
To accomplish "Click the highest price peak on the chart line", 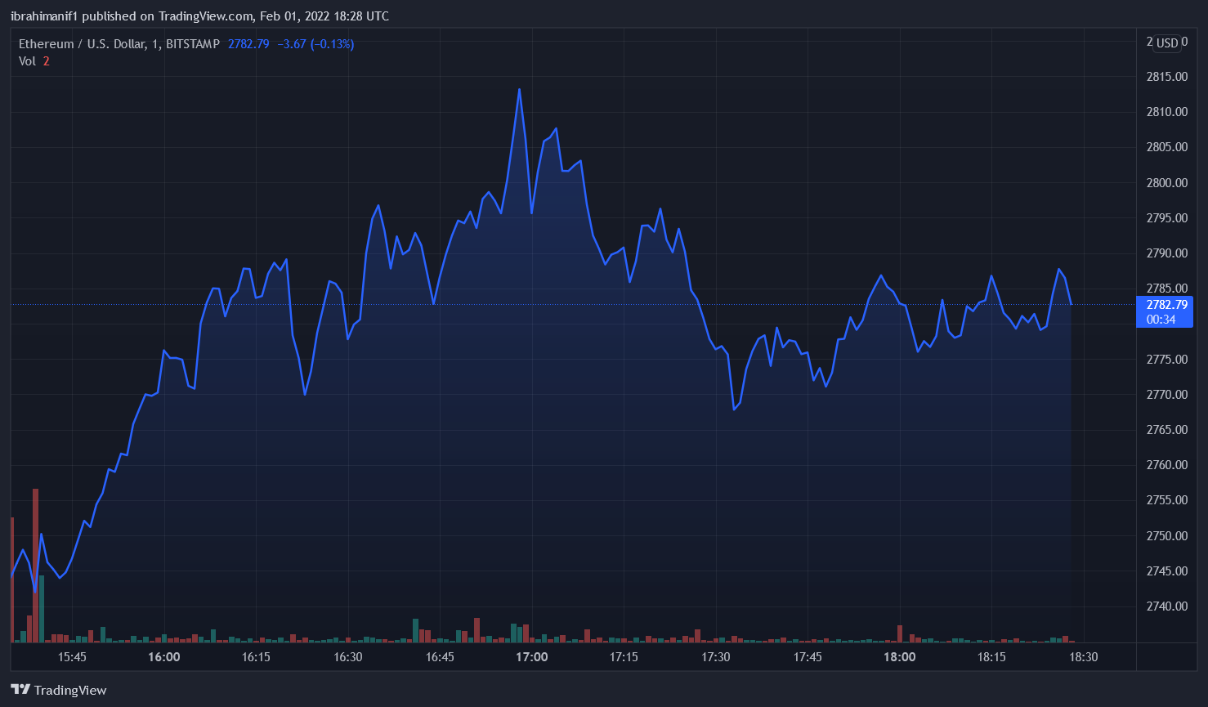I will (x=519, y=90).
